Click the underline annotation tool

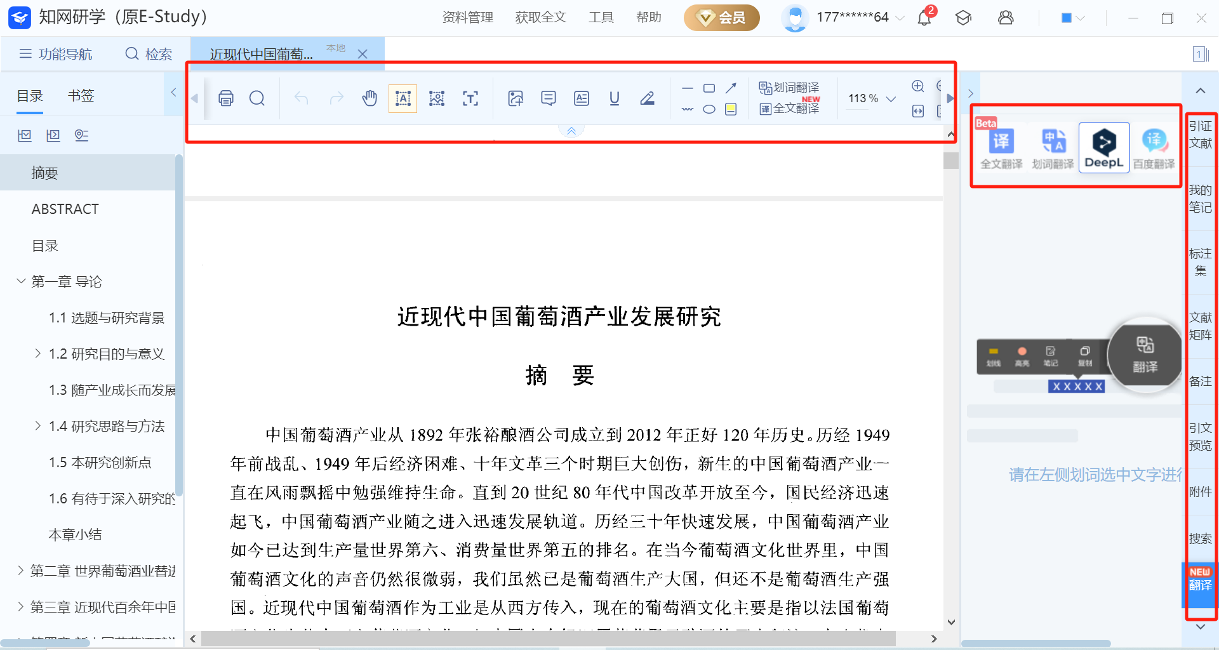click(614, 98)
